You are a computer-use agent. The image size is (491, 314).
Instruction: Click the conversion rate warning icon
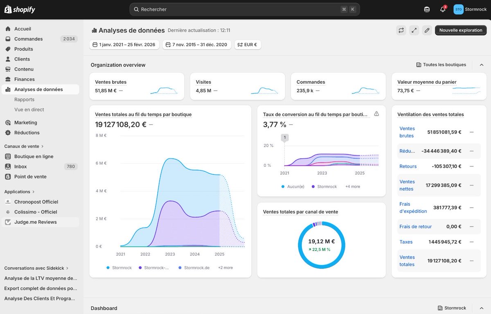(376, 114)
